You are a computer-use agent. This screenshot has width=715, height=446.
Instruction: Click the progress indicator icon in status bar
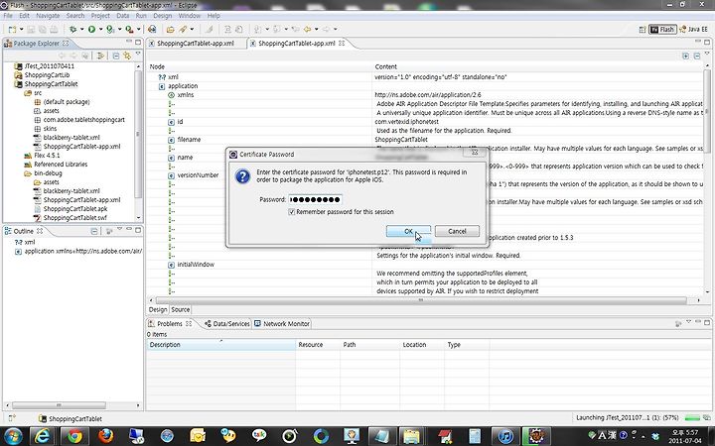coord(706,418)
